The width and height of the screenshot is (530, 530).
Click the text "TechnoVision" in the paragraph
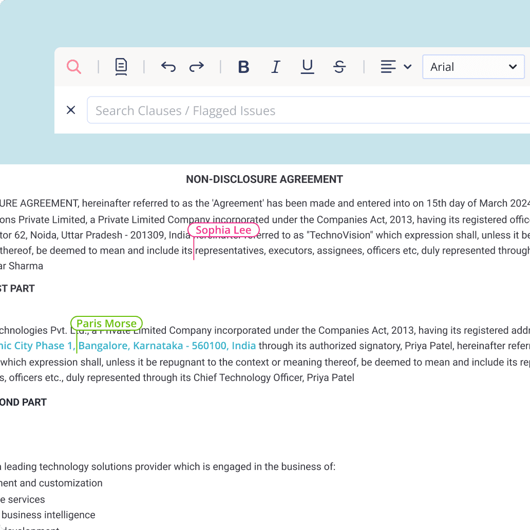[339, 235]
